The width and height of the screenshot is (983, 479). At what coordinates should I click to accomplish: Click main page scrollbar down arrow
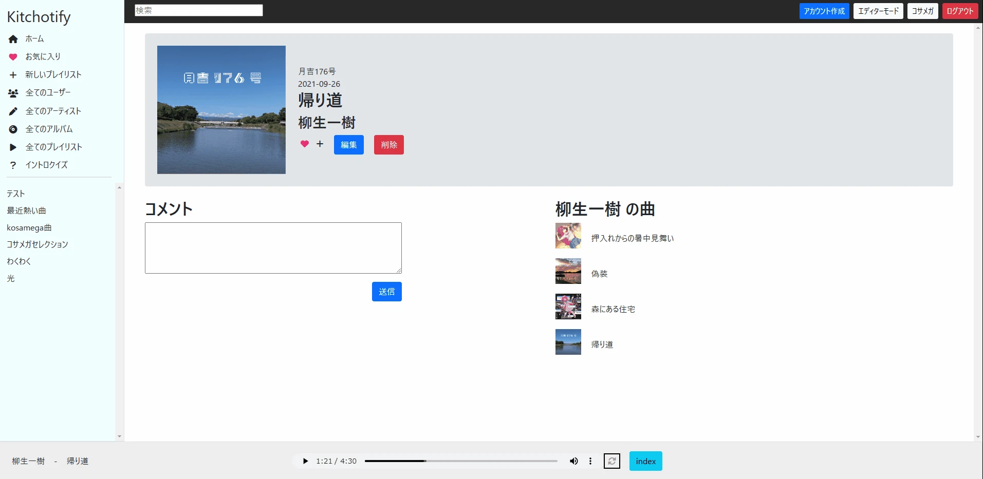[x=978, y=437]
